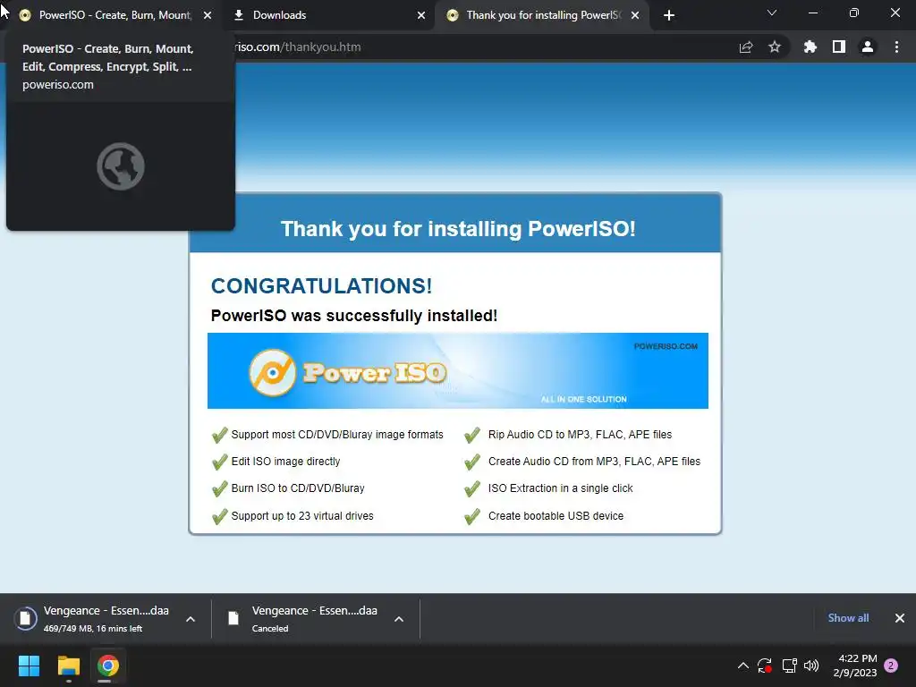The height and width of the screenshot is (687, 916).
Task: Click 'Support most CD/DVD/Bluray image formats' text
Action: (337, 435)
